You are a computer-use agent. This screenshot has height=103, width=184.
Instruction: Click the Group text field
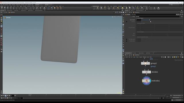tap(158, 17)
